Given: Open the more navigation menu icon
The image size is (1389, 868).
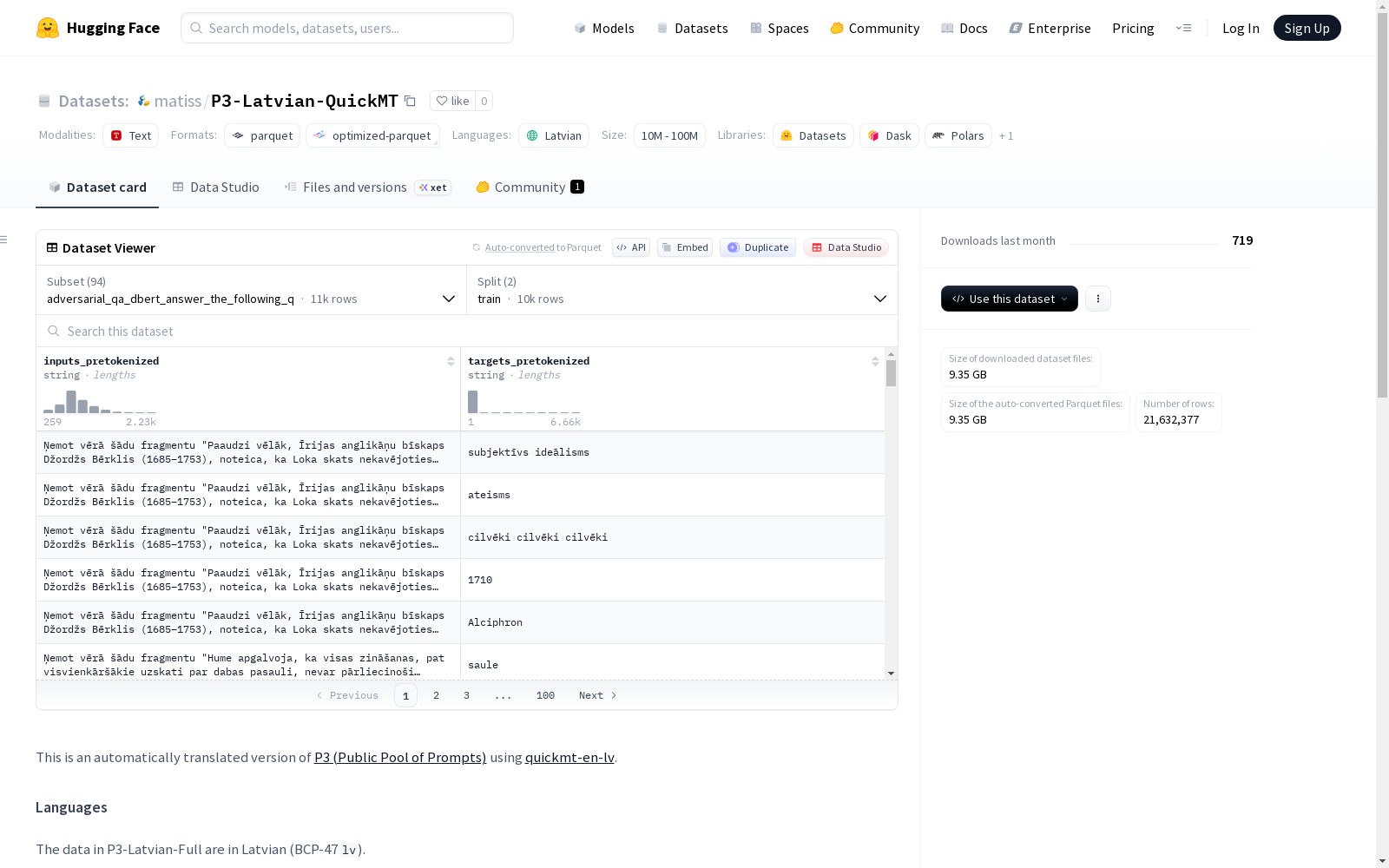Looking at the screenshot, I should point(1183,28).
